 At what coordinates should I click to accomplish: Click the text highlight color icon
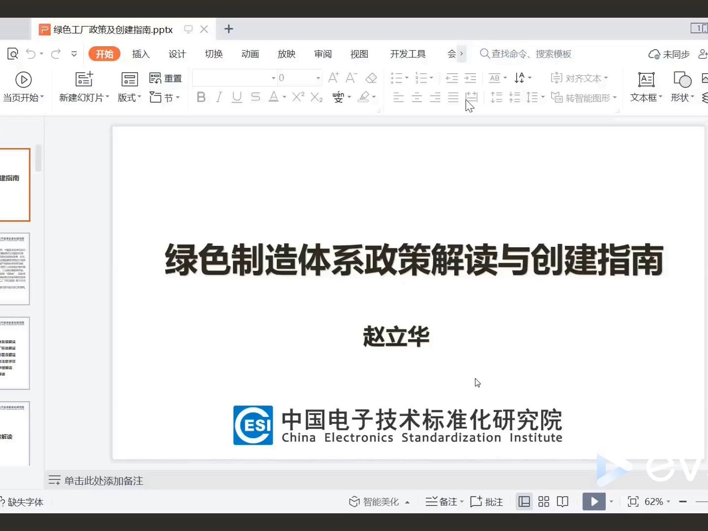364,97
